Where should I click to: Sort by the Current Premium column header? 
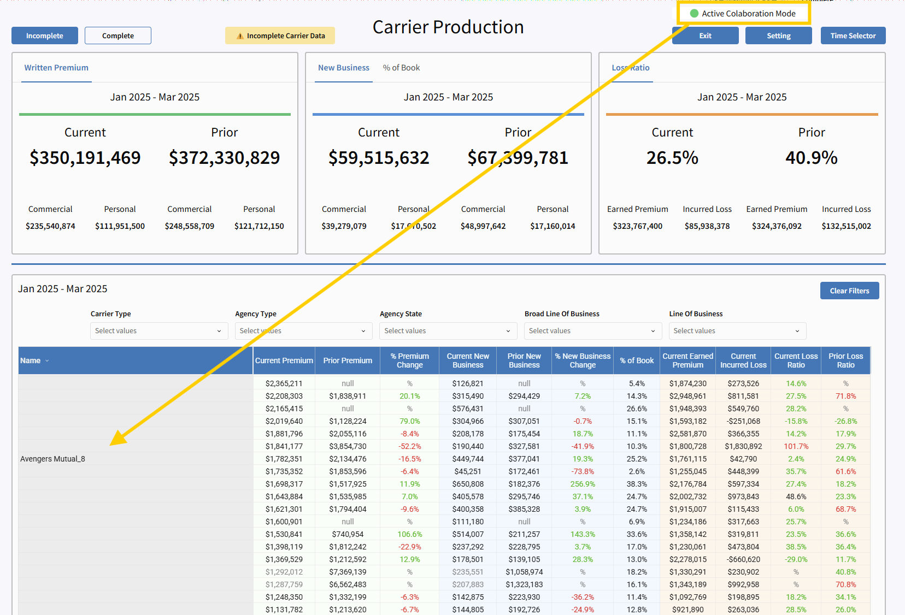[x=284, y=361]
